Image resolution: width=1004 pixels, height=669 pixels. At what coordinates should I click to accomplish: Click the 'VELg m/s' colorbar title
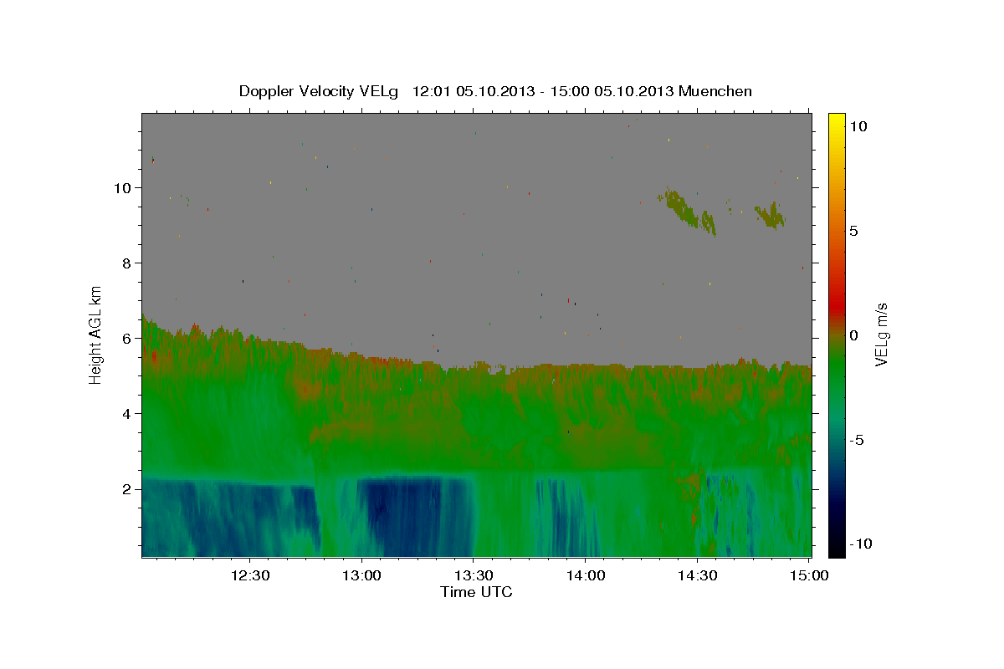pos(882,334)
